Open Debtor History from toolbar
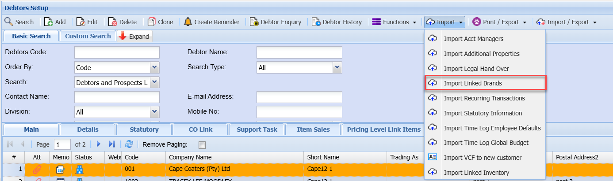The width and height of the screenshot is (613, 181). (x=316, y=22)
